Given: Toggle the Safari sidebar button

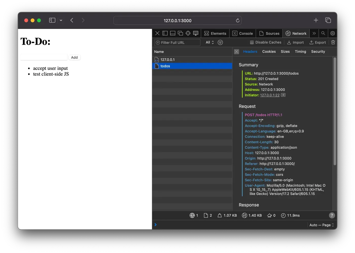Looking at the screenshot, I should click(x=52, y=20).
